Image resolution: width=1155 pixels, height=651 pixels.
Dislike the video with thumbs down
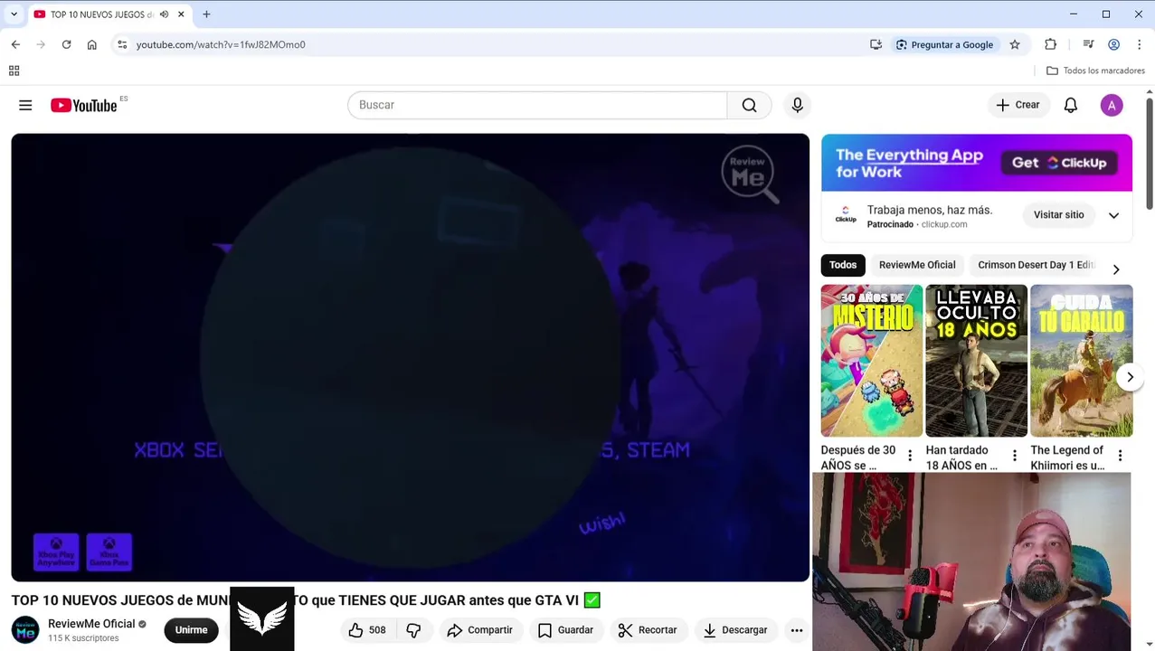click(x=413, y=630)
